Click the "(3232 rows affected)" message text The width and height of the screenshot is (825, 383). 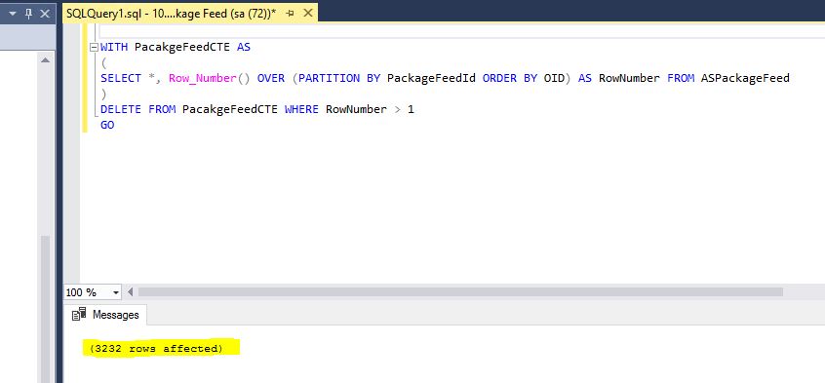156,348
